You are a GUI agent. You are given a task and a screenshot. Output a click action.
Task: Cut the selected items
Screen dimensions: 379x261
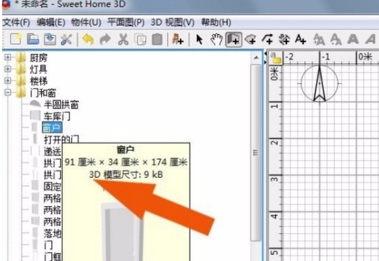click(x=123, y=39)
